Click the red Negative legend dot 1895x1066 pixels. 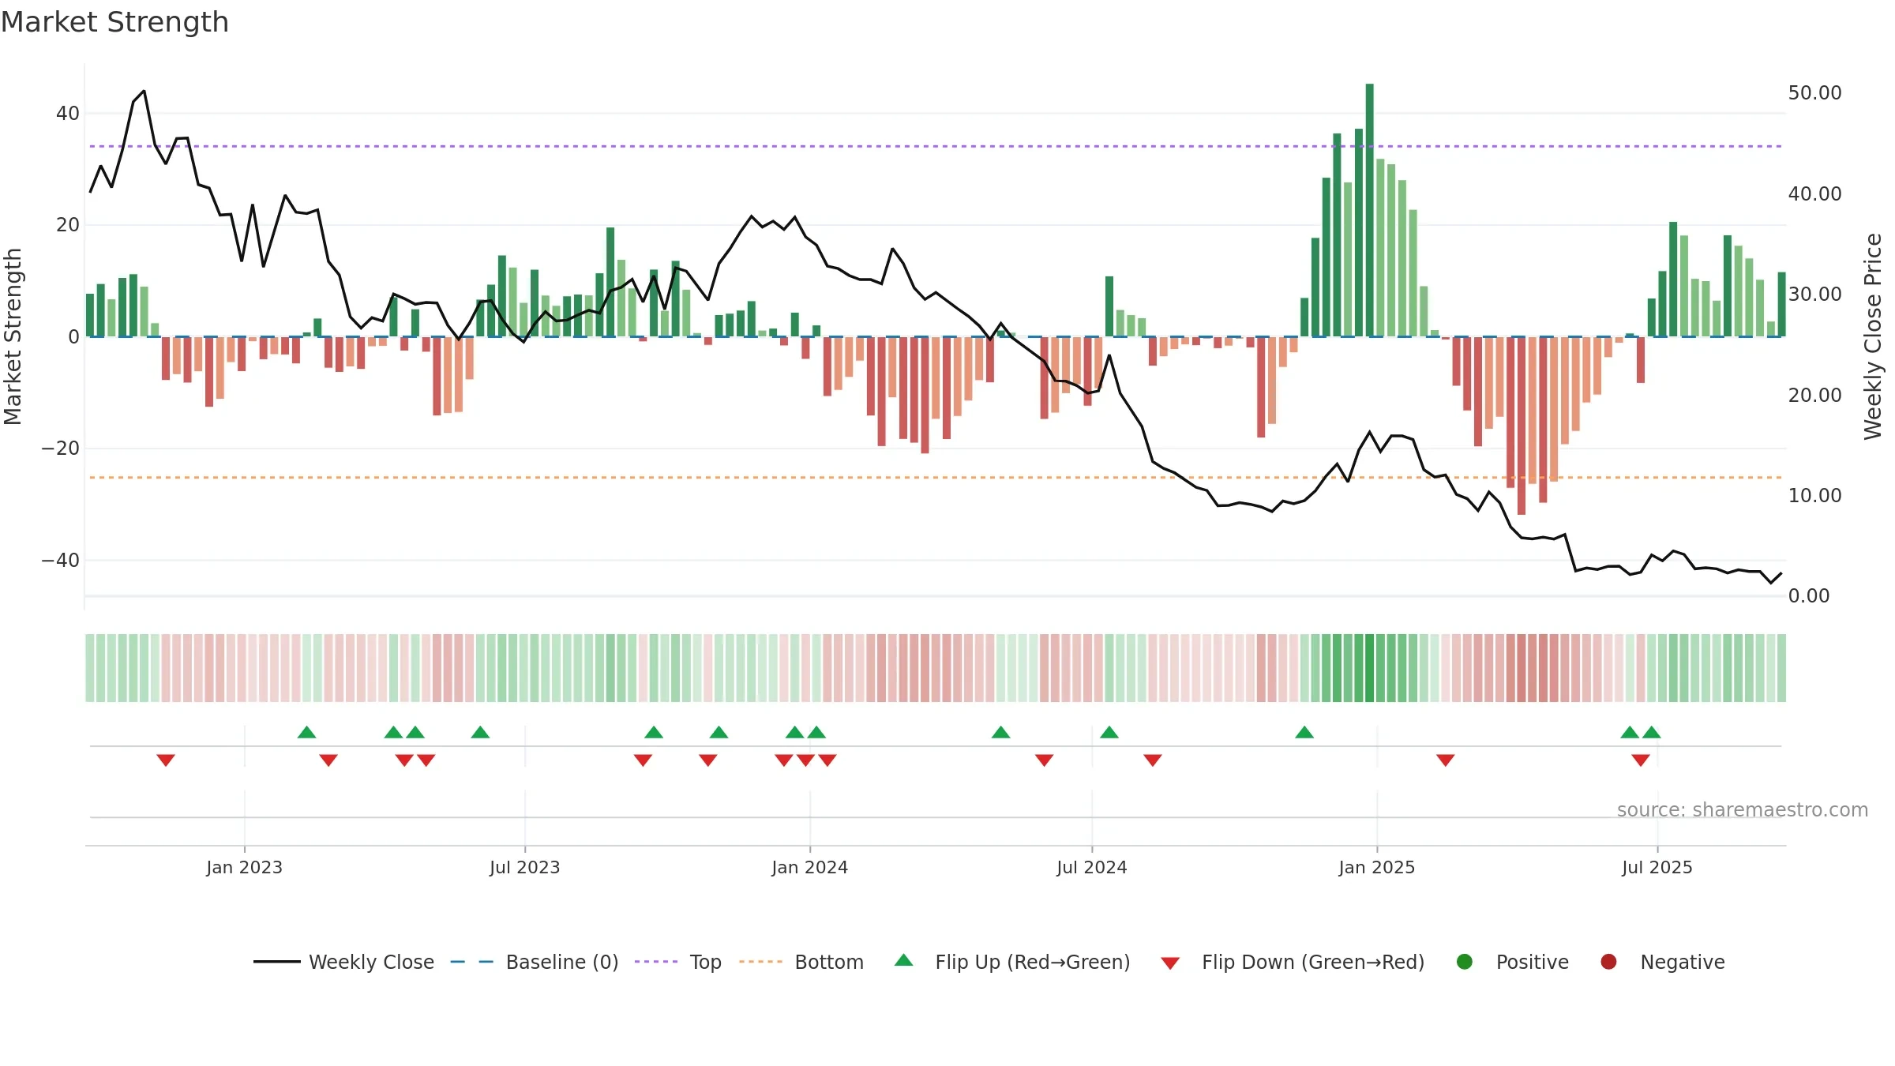(x=1608, y=962)
